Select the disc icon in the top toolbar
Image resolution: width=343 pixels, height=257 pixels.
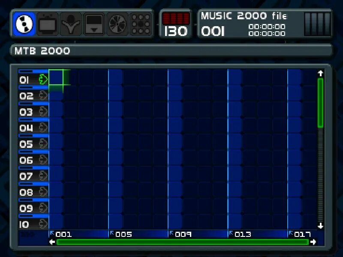click(24, 24)
